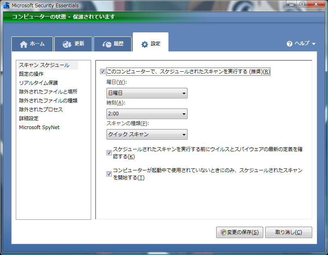Select 詳細設定 in the settings list

(29, 119)
